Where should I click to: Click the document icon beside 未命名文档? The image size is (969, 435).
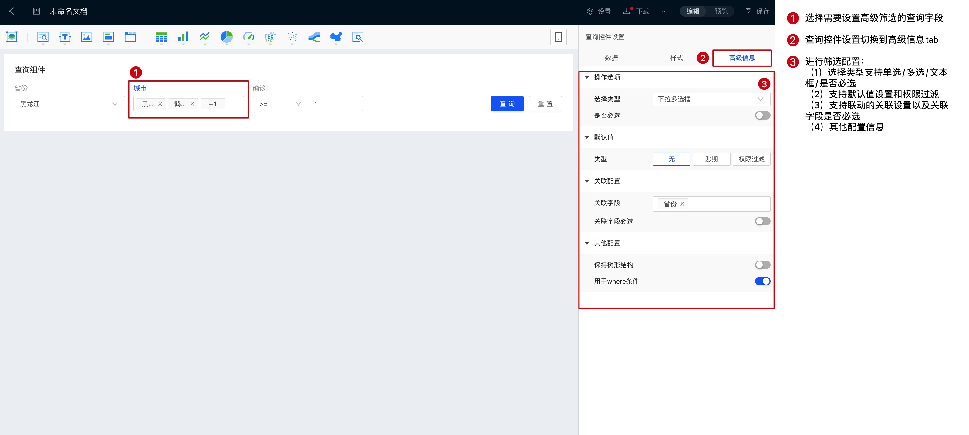pos(36,11)
